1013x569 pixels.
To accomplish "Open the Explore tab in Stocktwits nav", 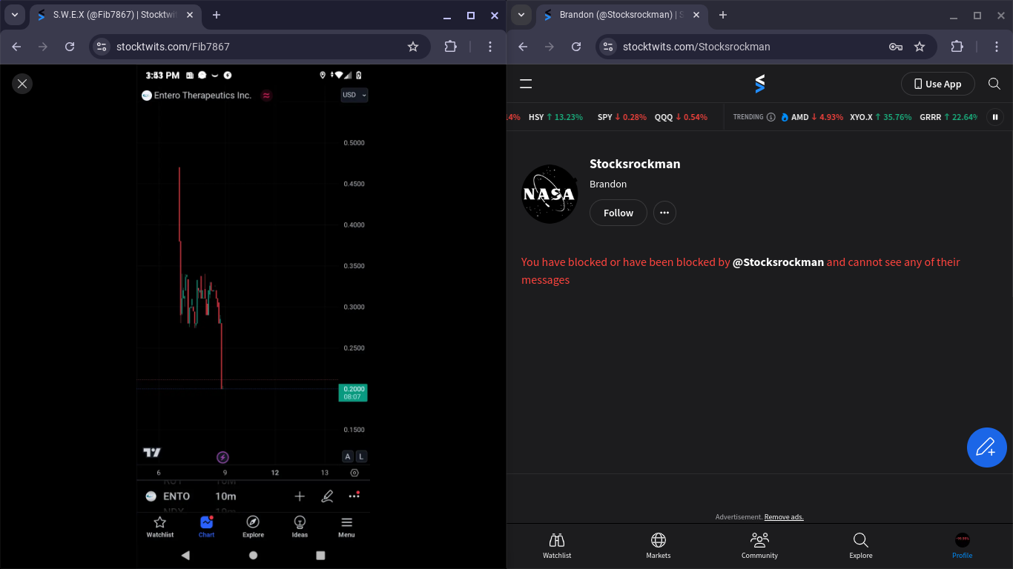I will (x=861, y=546).
